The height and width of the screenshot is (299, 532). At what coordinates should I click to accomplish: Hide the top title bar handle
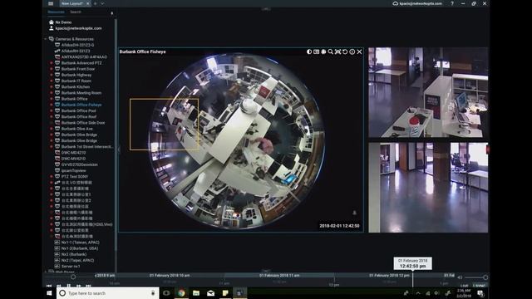tap(266, 9)
